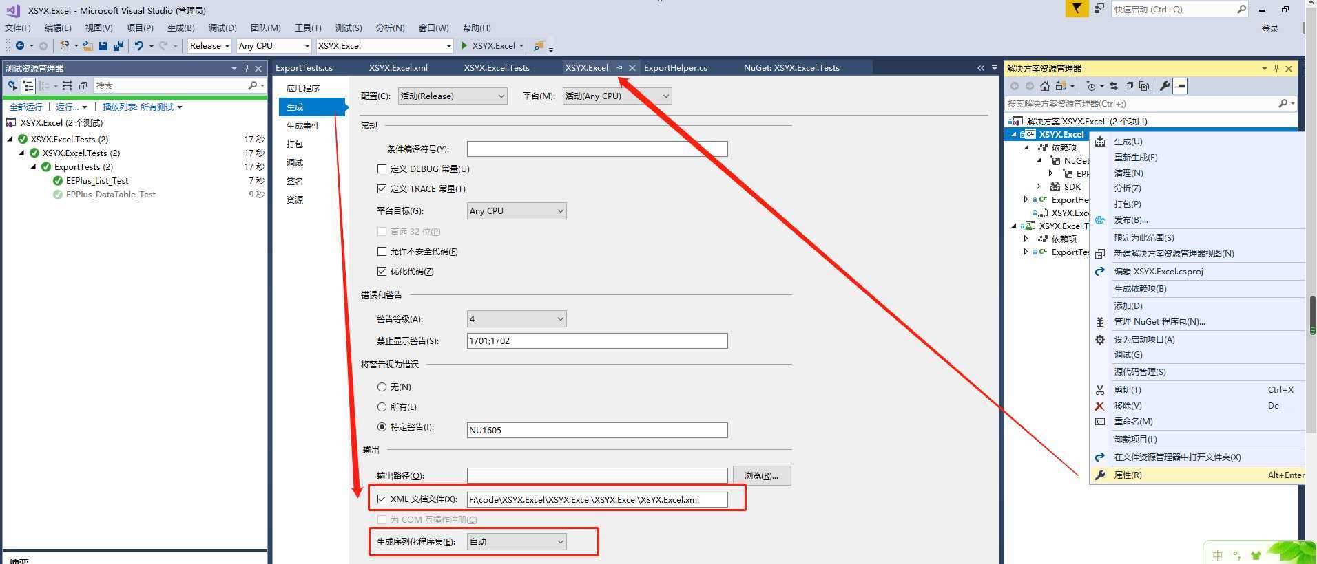This screenshot has width=1317, height=564.
Task: Click the XML documentation file path field
Action: tap(597, 499)
